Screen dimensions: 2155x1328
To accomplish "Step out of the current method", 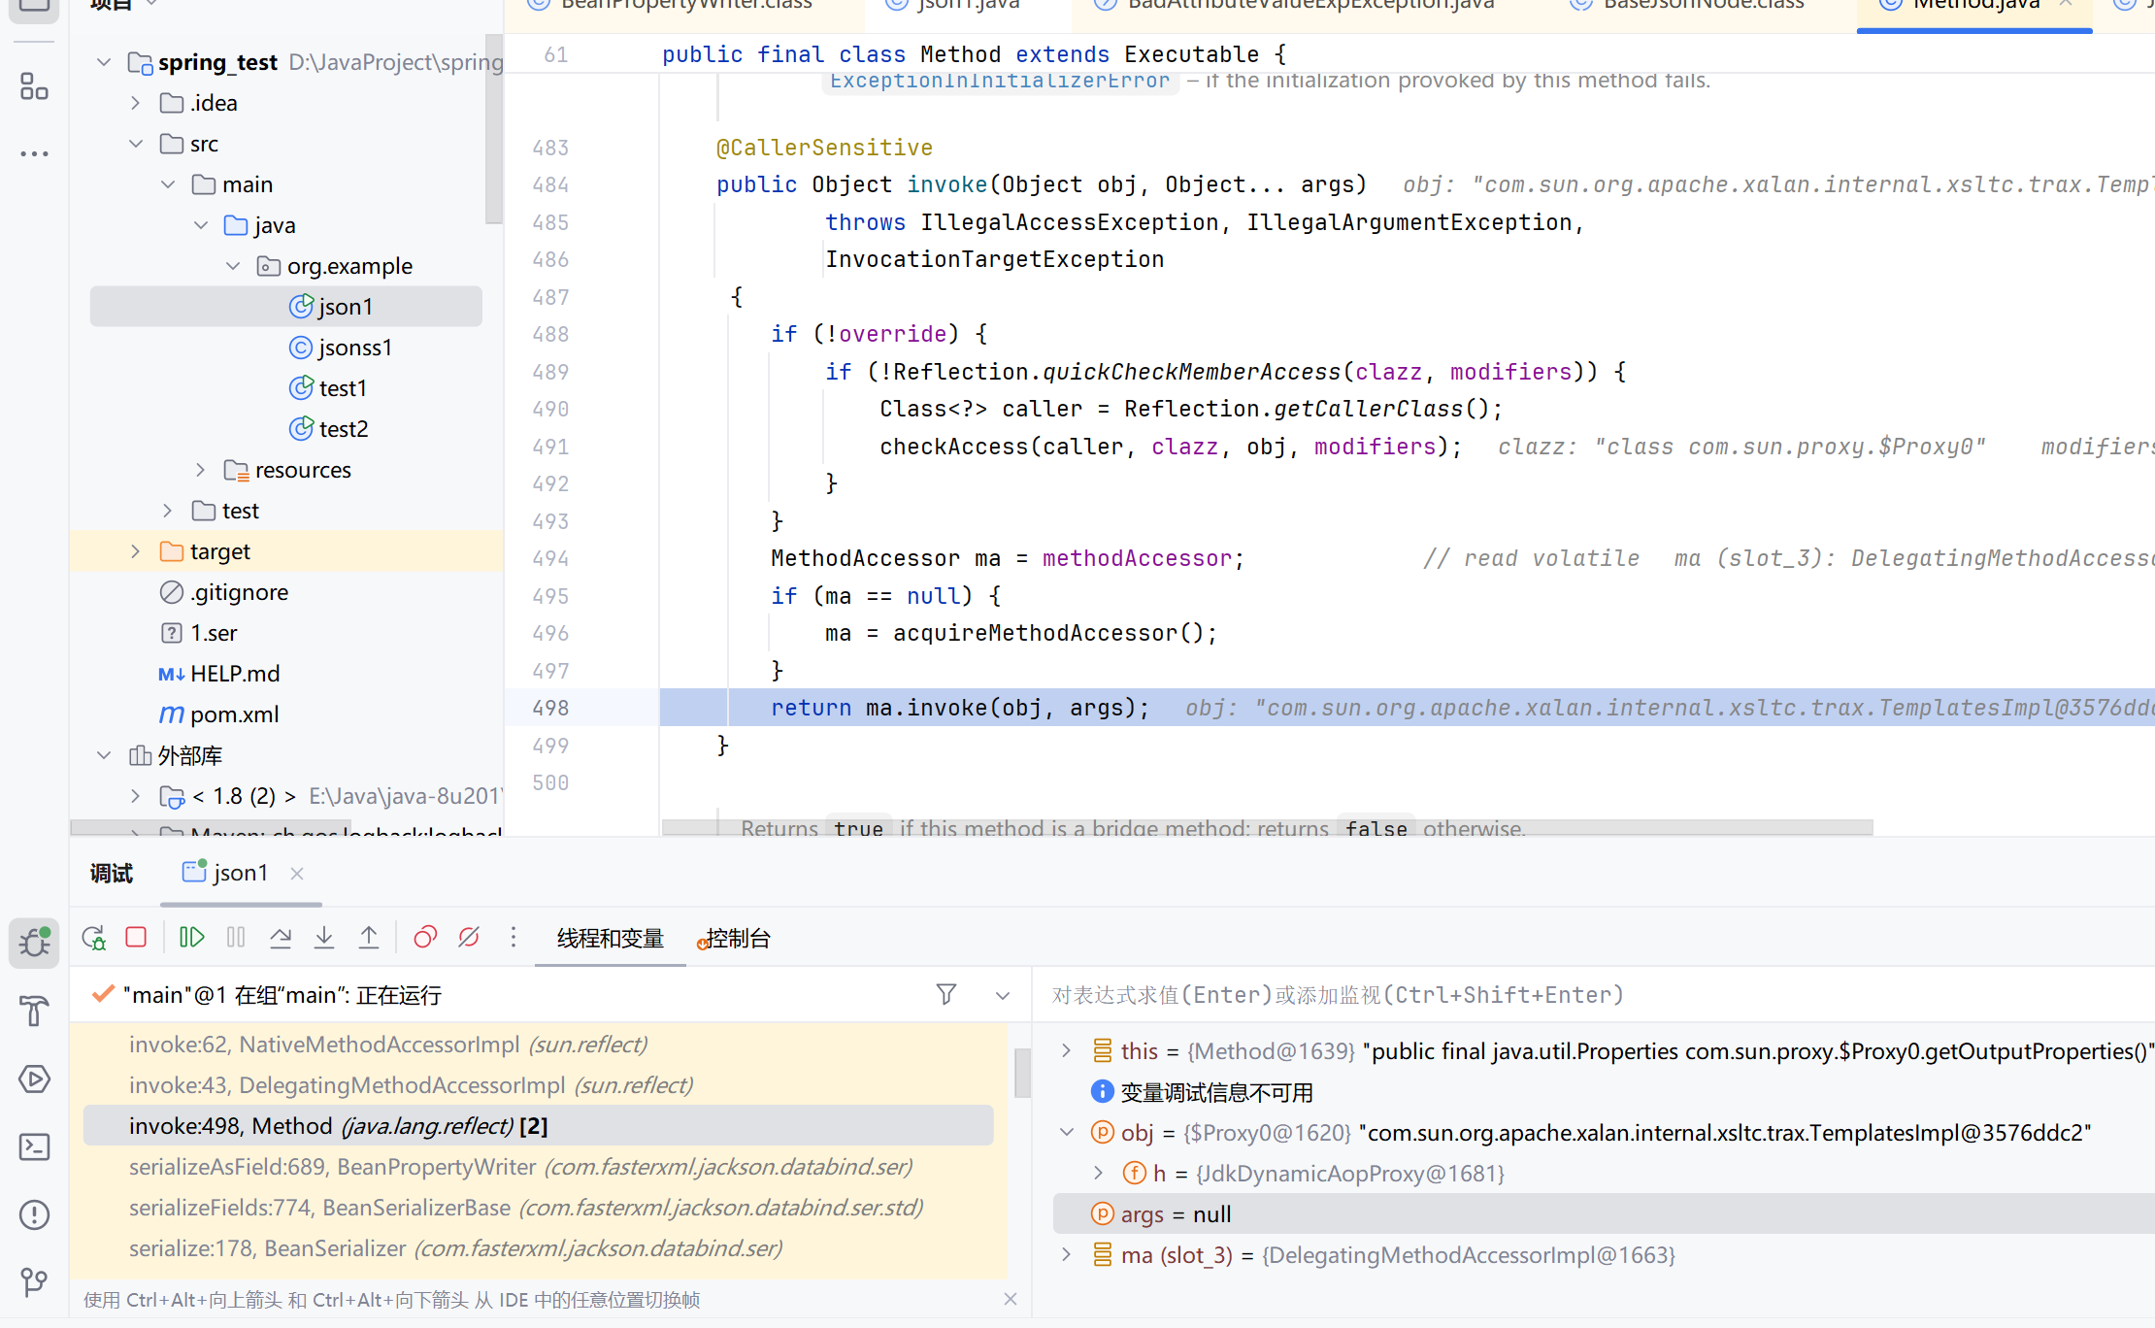I will coord(369,937).
